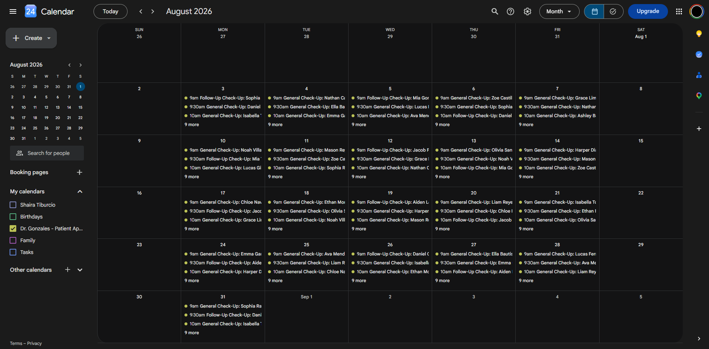Open Google Maps side panel icon

point(699,96)
